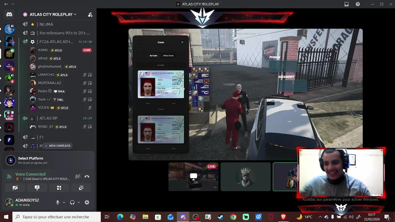This screenshot has height=222, width=395.
Task: Open Opera browser from taskbar
Action: (271, 217)
